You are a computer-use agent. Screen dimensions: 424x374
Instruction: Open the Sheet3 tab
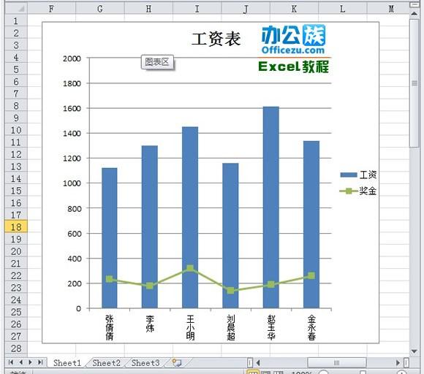(x=145, y=363)
